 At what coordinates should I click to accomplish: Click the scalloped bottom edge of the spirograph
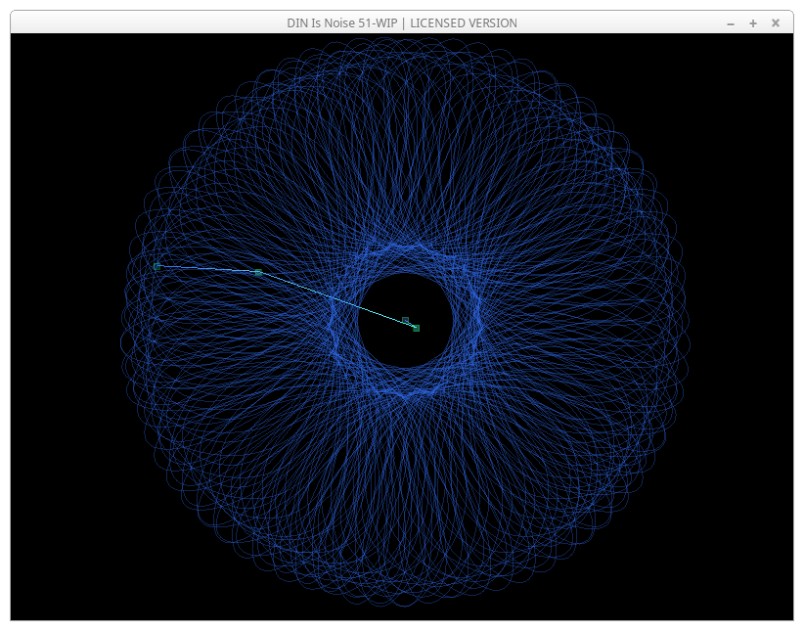coord(403,601)
